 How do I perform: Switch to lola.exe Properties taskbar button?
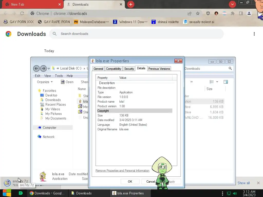130,193
